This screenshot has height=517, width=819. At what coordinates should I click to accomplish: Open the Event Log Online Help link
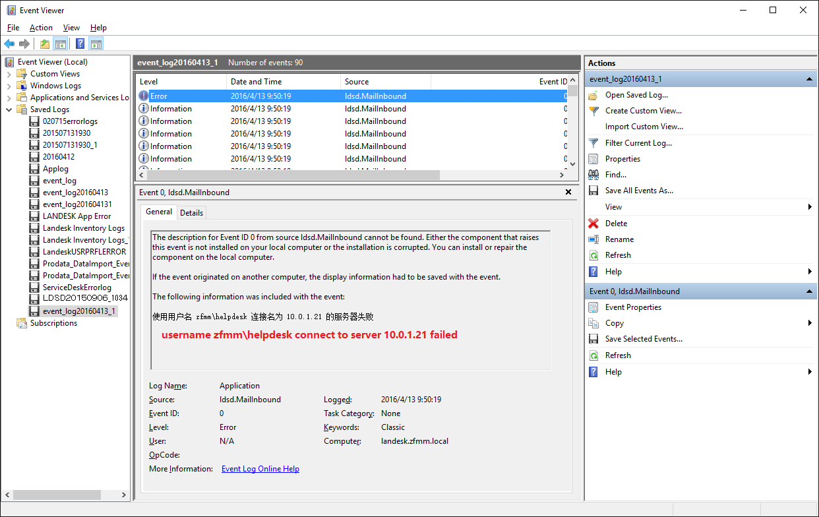click(260, 469)
